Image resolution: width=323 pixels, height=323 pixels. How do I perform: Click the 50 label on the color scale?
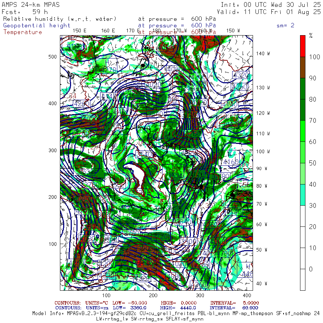click(x=313, y=163)
